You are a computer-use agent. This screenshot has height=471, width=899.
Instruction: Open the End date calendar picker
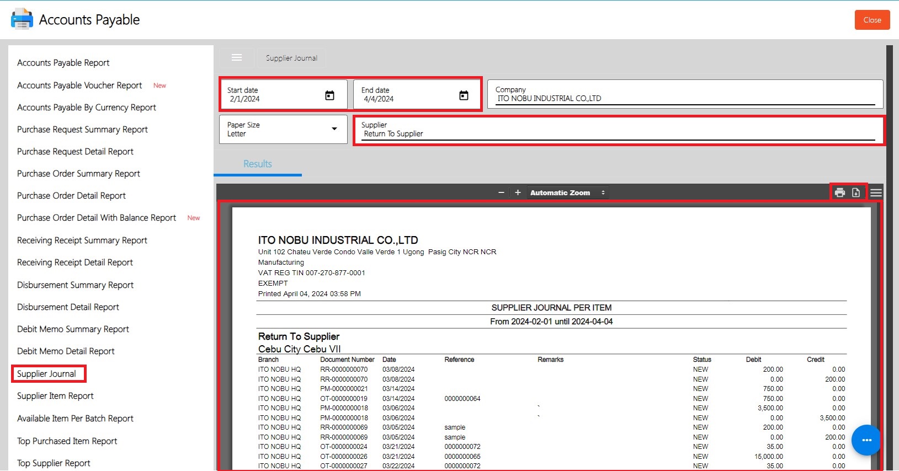pos(464,95)
